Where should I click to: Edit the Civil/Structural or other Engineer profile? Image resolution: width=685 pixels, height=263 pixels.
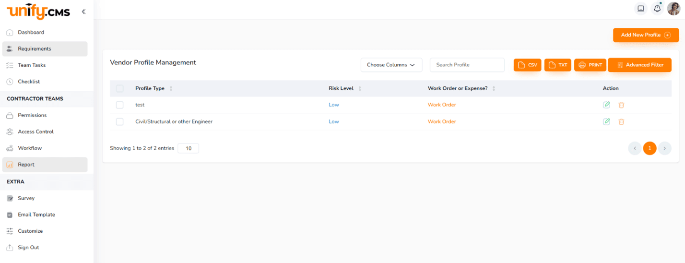coord(606,122)
